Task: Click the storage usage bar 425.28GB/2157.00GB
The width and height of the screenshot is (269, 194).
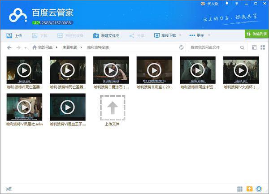Action: 52,22
